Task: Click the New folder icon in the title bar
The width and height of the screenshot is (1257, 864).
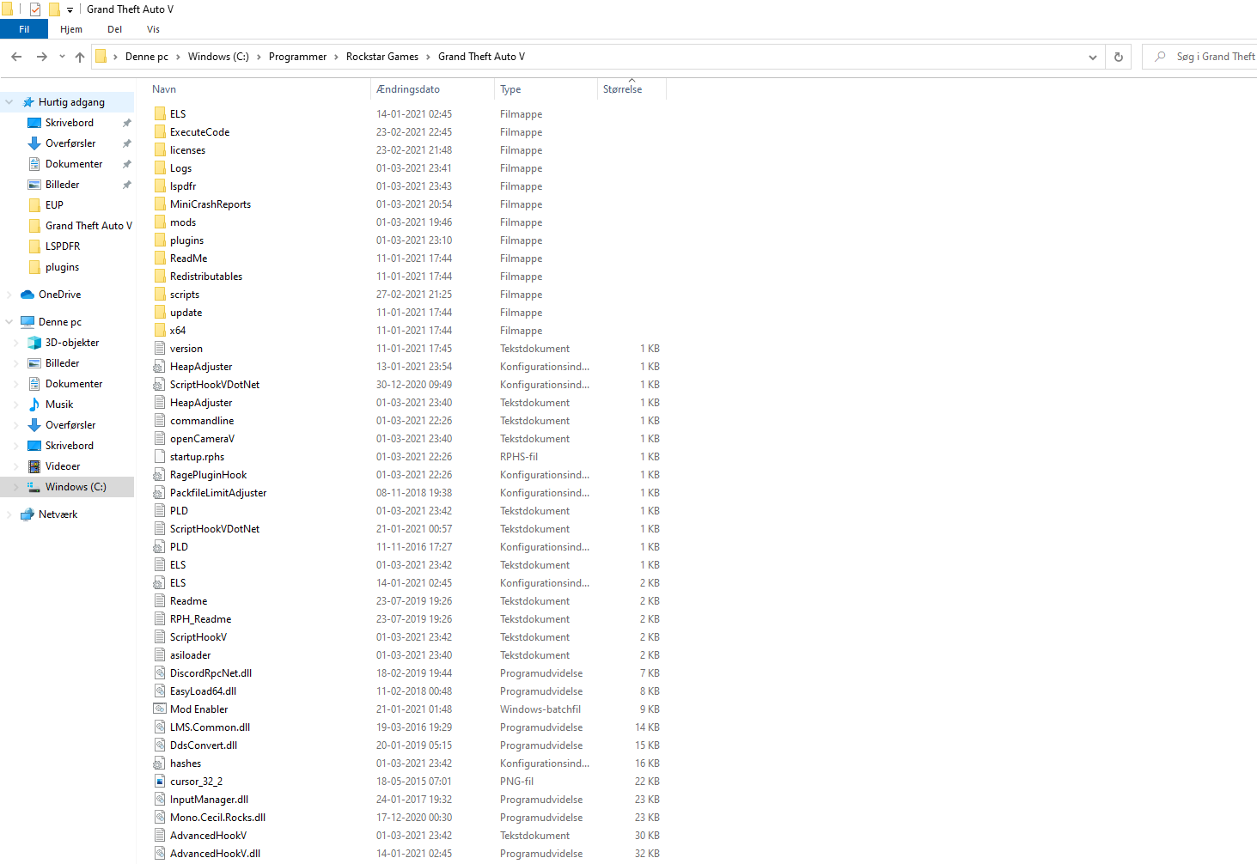Action: 54,9
